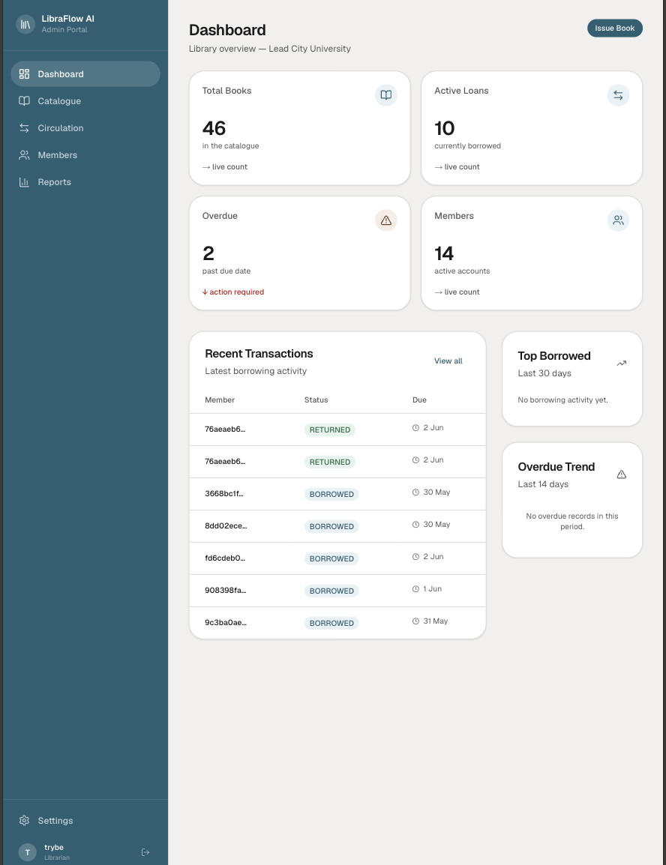Click the clock icon in the 9c3ba0ae row
The width and height of the screenshot is (666, 865).
coord(416,621)
